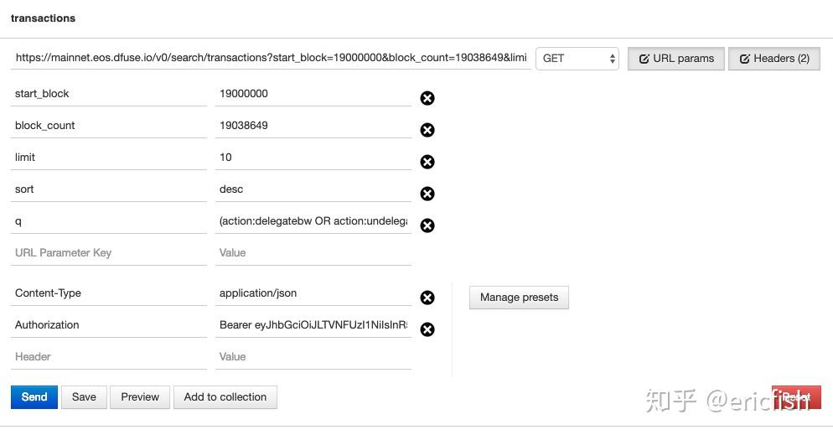The width and height of the screenshot is (833, 435).
Task: Open the GET method dropdown
Action: pos(577,59)
